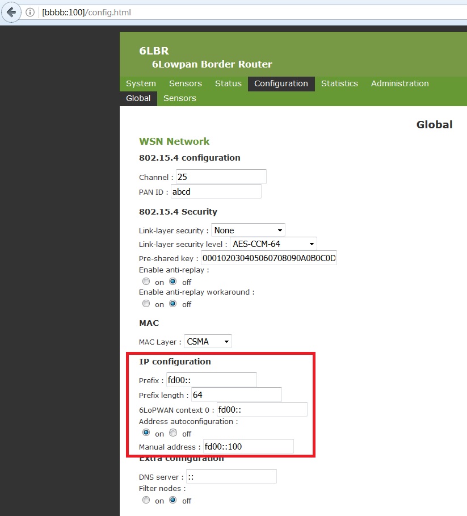467x516 pixels.
Task: Open the MAC Layer dropdown
Action: [x=208, y=341]
